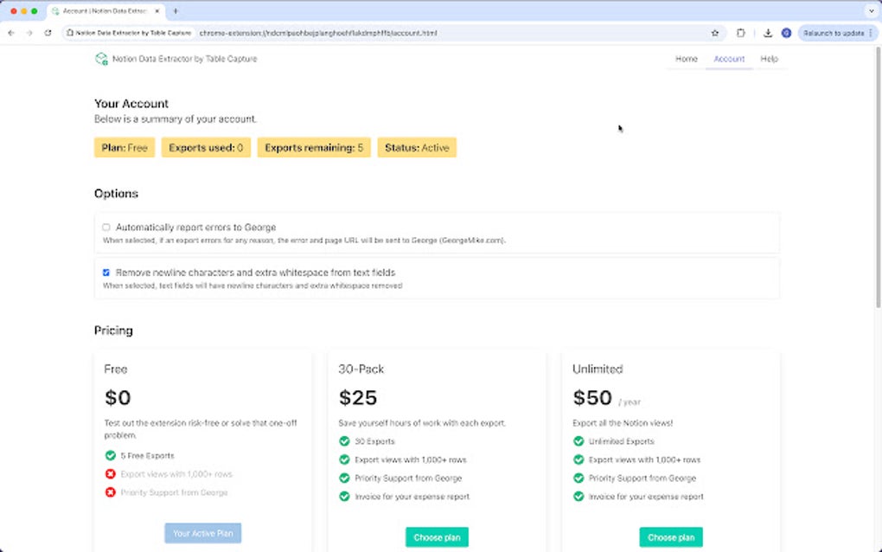Open the Relaunch to update dropdown arrow

(x=869, y=32)
